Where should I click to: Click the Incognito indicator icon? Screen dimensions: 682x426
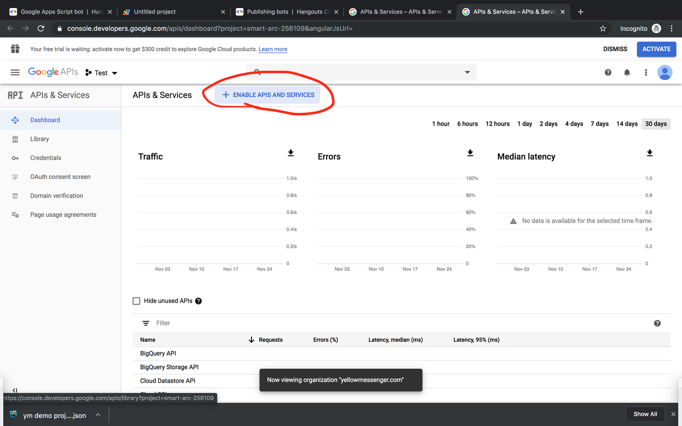(x=656, y=29)
